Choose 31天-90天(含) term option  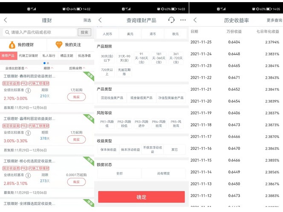[x=124, y=58]
